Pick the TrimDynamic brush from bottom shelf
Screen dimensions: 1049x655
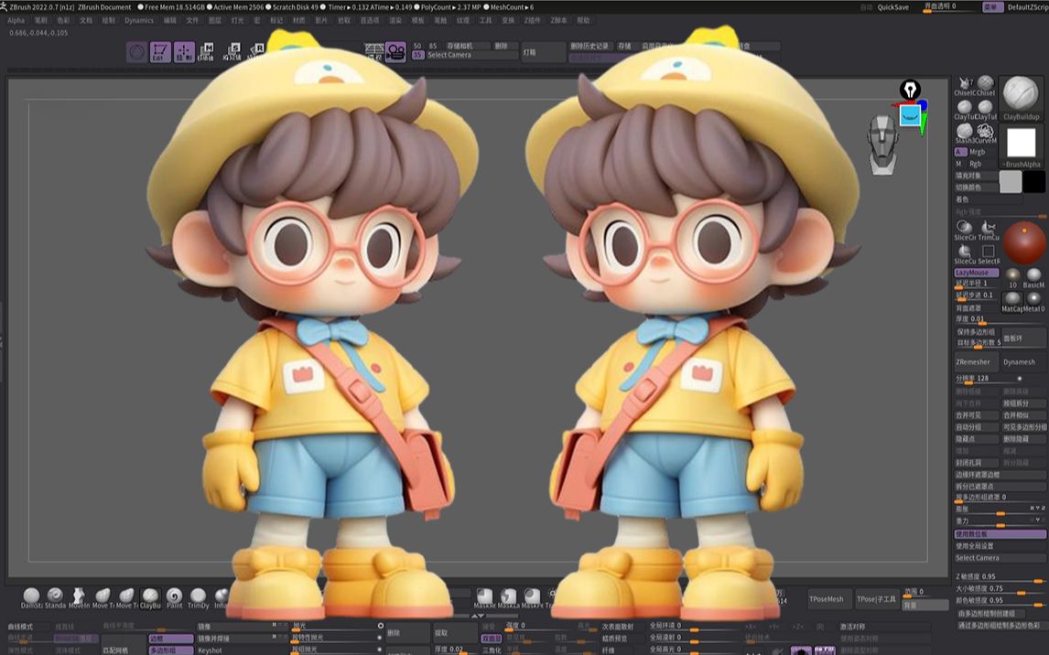(197, 595)
